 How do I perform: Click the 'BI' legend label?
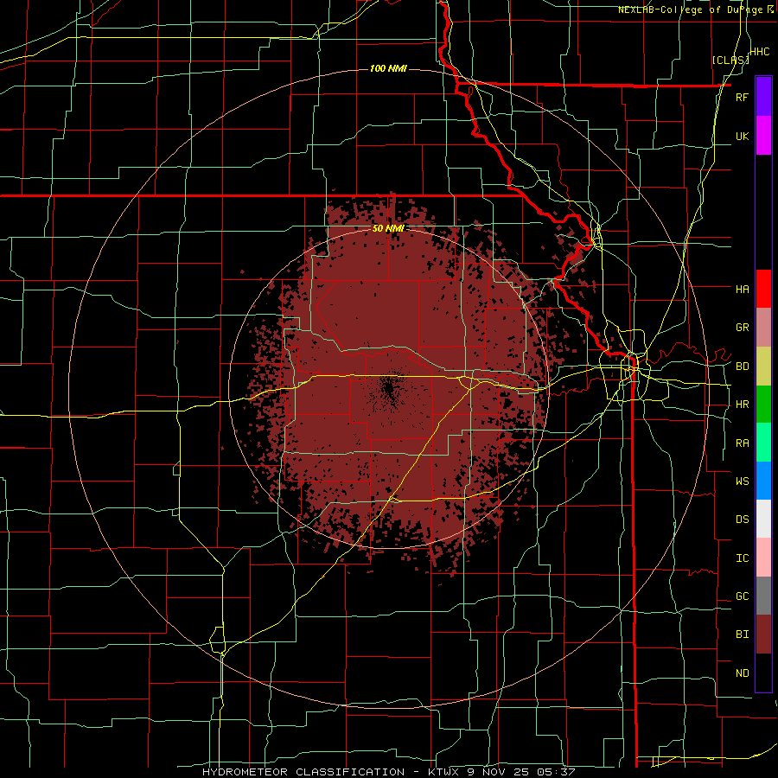[743, 635]
